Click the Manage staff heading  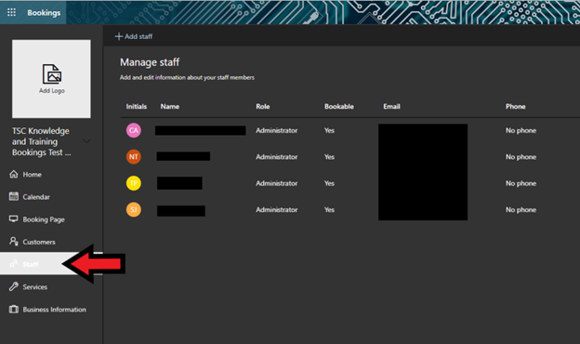[x=150, y=62]
